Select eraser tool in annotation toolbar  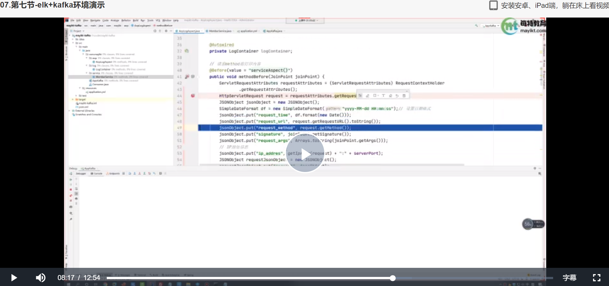click(x=391, y=96)
